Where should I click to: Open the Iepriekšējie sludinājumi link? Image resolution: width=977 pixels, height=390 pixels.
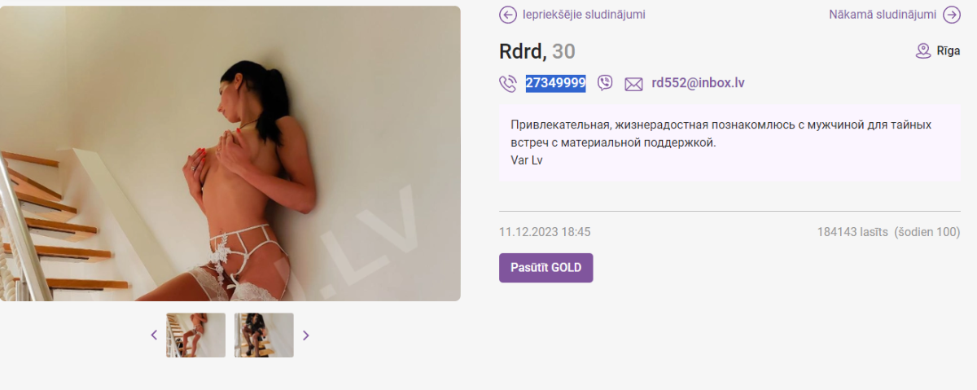coord(584,14)
